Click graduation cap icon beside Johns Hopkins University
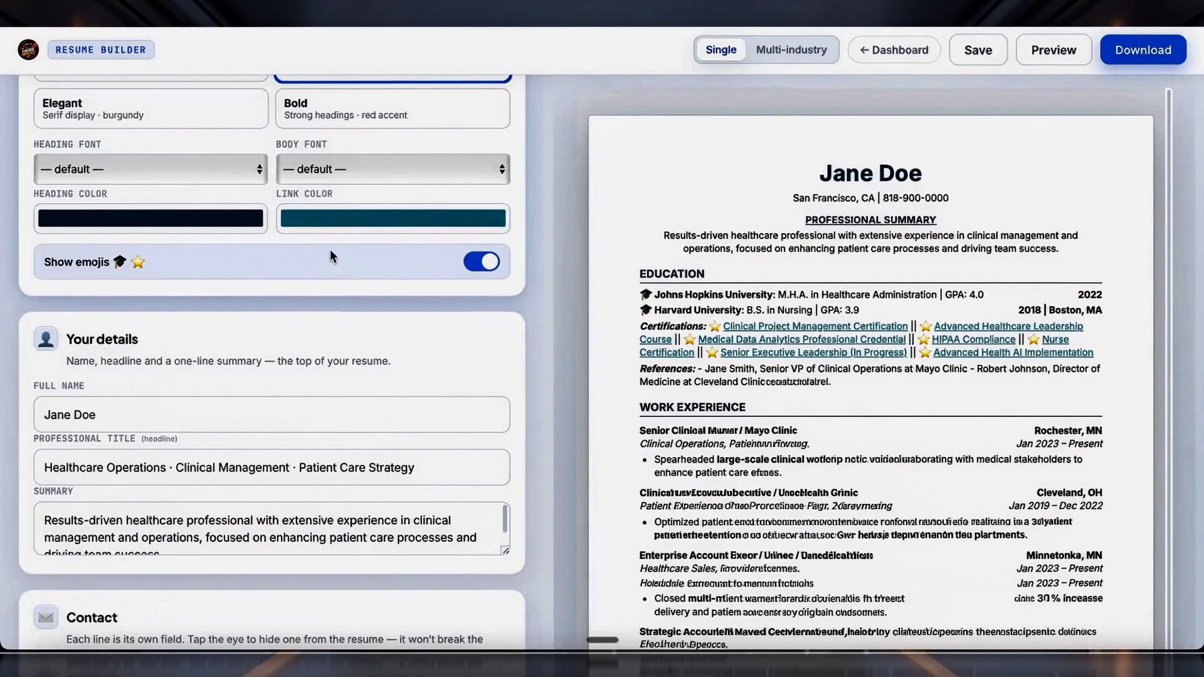 pos(645,294)
